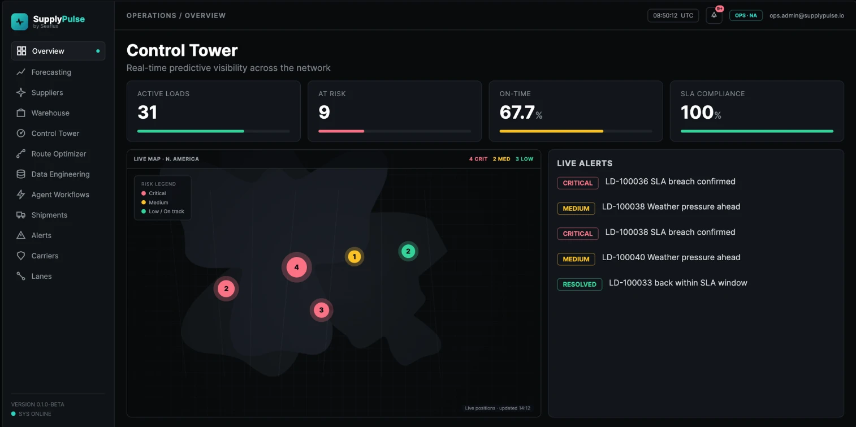Click the 4 CRIT map filter label
The image size is (856, 427).
pos(478,159)
